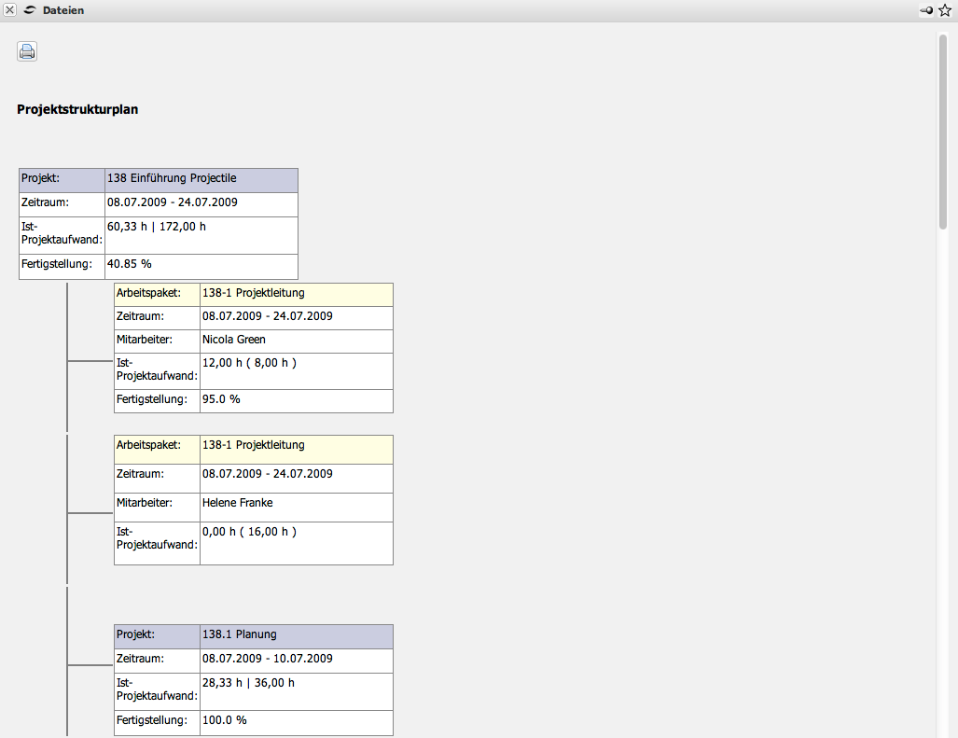Screen dimensions: 958x738
Task: Click the pin icon in title bar
Action: click(x=926, y=10)
